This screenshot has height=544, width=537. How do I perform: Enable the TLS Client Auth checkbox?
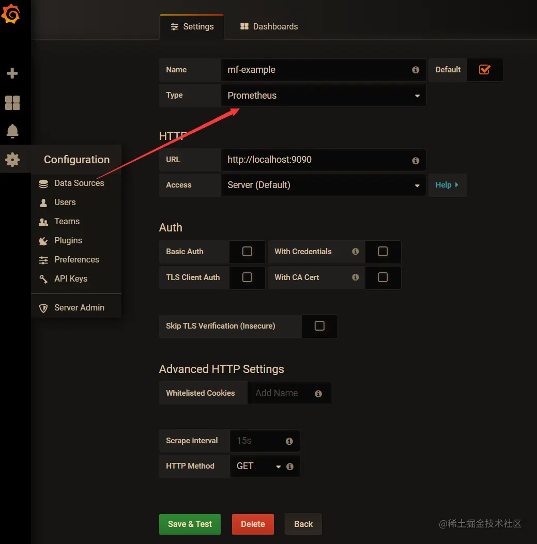click(x=247, y=277)
